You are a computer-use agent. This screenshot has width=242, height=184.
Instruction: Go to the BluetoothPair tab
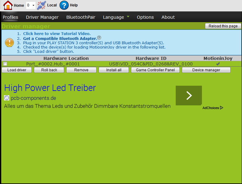pos(81,17)
